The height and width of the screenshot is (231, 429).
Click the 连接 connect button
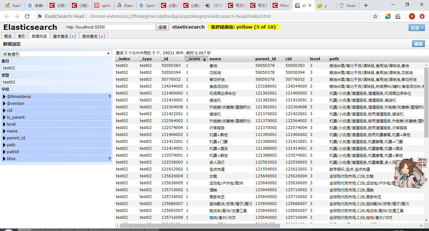coord(162,27)
